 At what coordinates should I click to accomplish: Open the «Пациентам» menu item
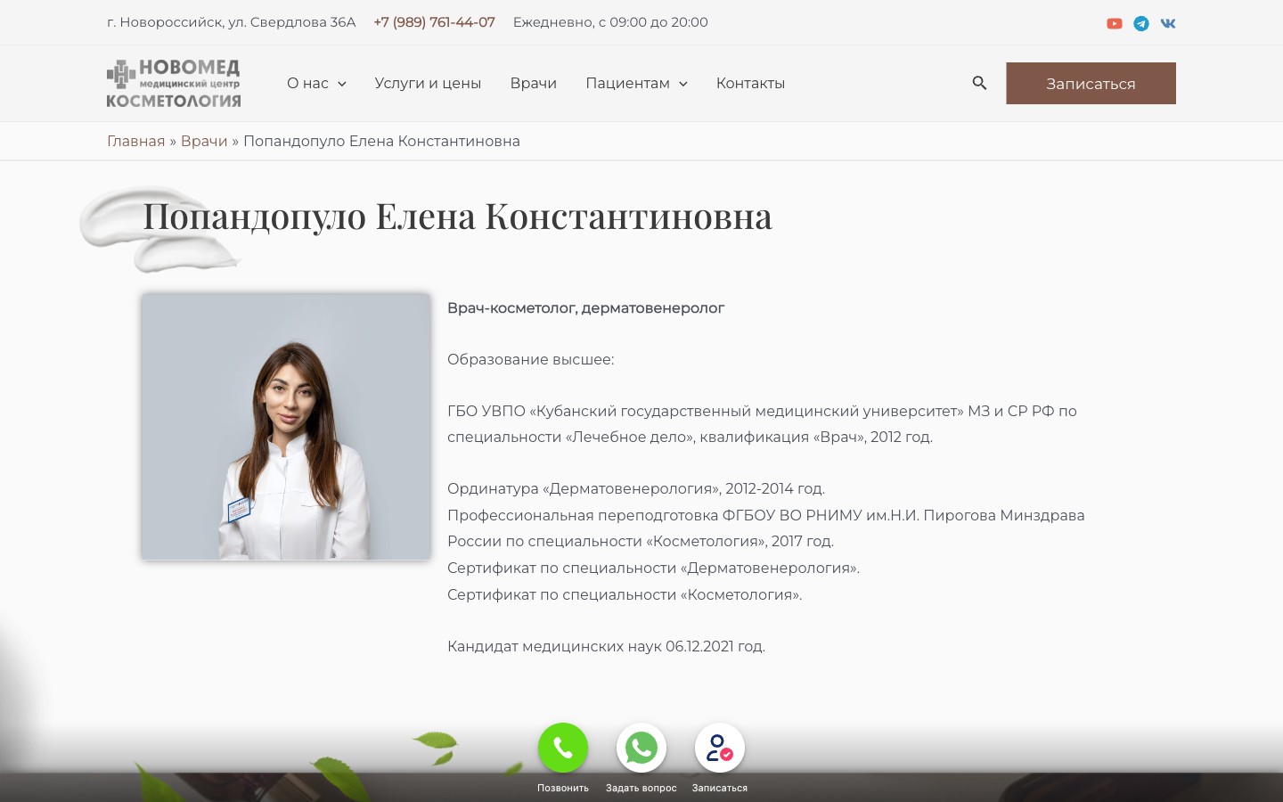[x=627, y=83]
